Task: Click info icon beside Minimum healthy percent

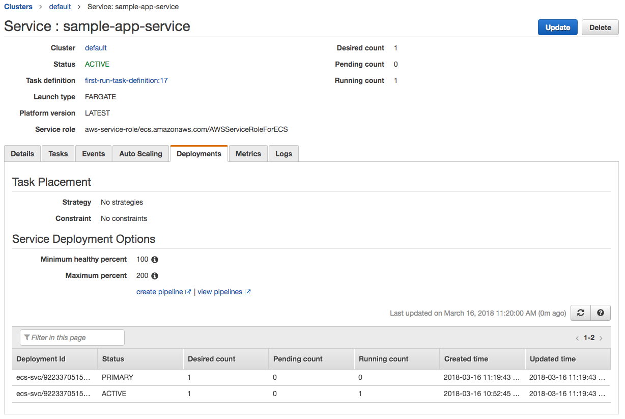Action: (155, 260)
